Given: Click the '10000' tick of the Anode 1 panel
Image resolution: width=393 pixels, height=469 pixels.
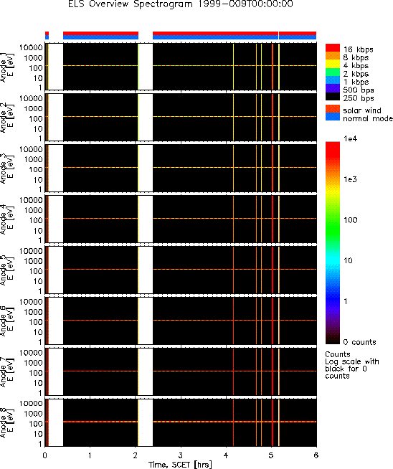Looking at the screenshot, I should [x=31, y=47].
